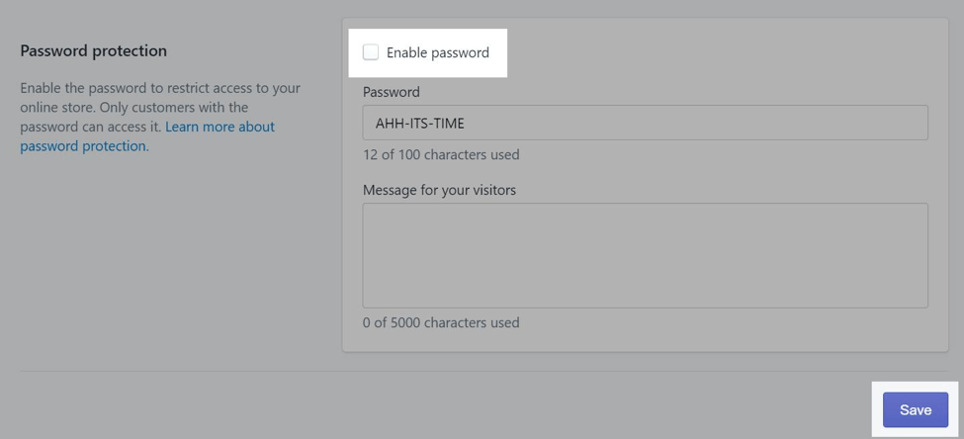
Task: Click the "password protection." link text on second line
Action: [84, 146]
